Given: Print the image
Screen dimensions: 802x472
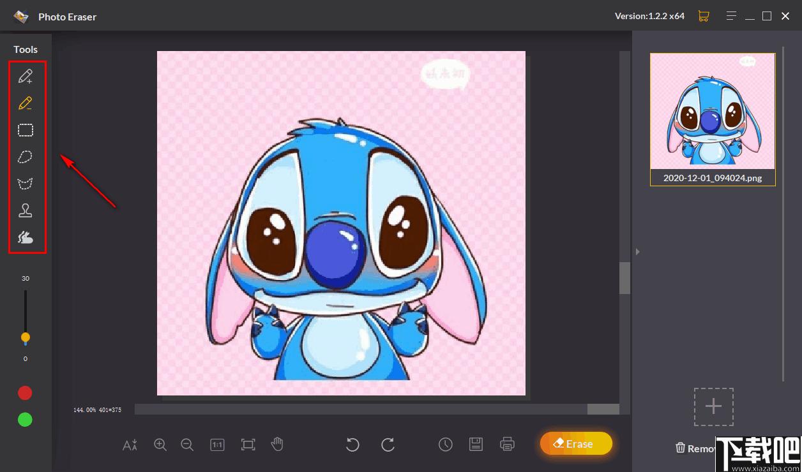Looking at the screenshot, I should coord(507,445).
